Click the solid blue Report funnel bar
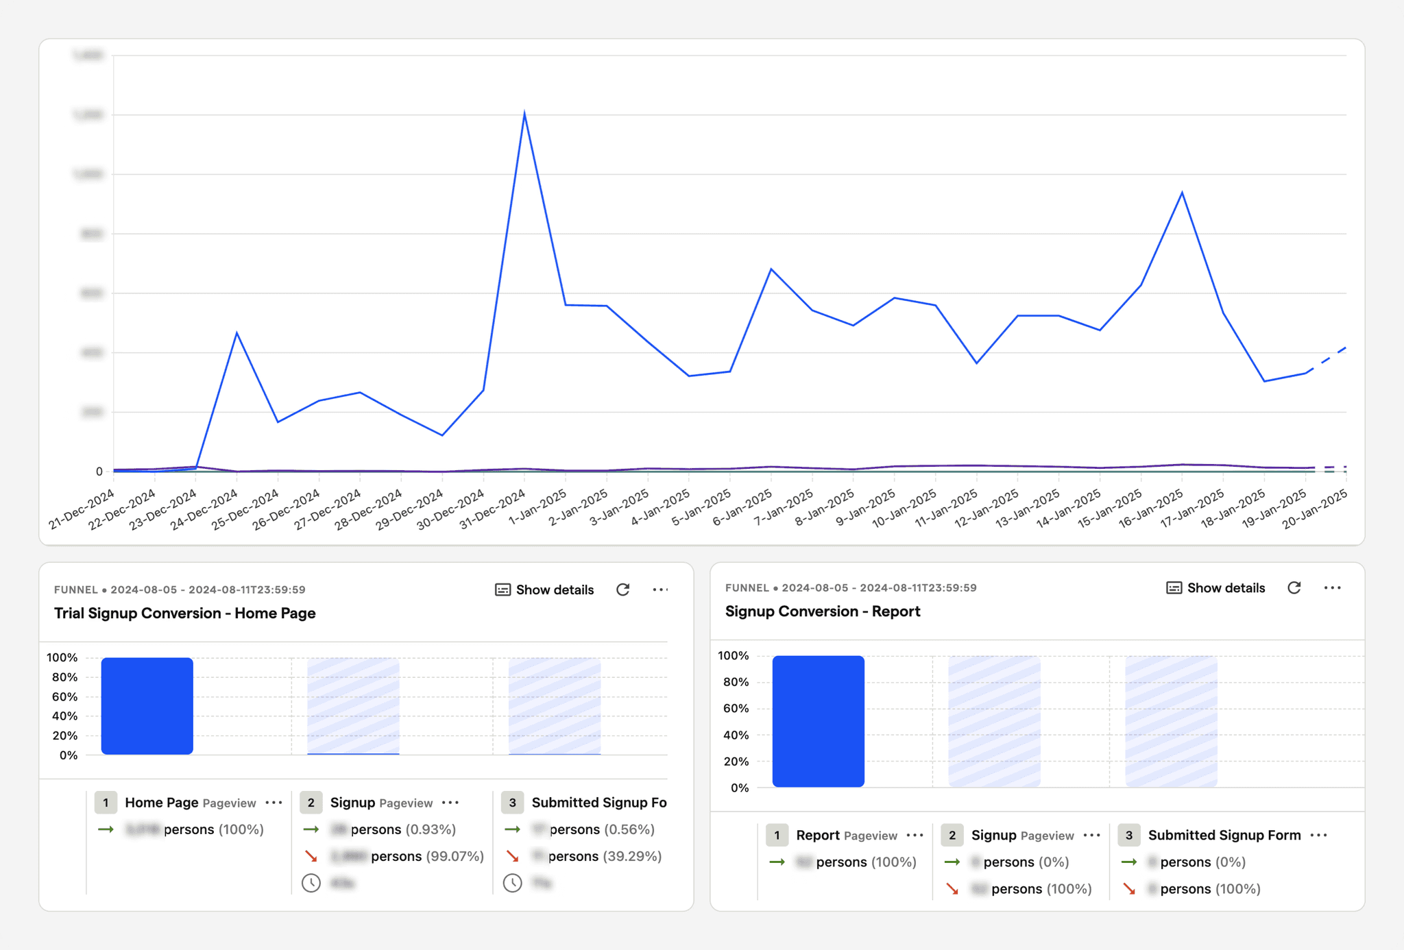The width and height of the screenshot is (1404, 950). 818,721
